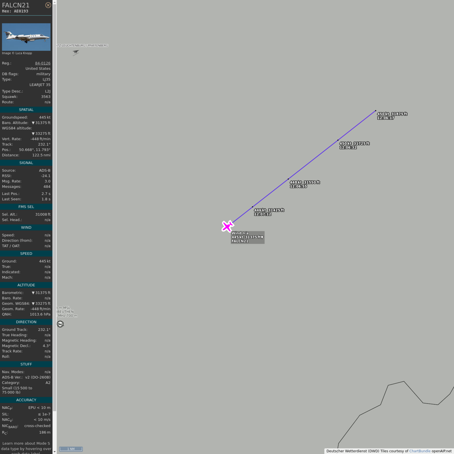Click the sidebar scroll down arrow
This screenshot has height=454, width=454.
pos(55,451)
